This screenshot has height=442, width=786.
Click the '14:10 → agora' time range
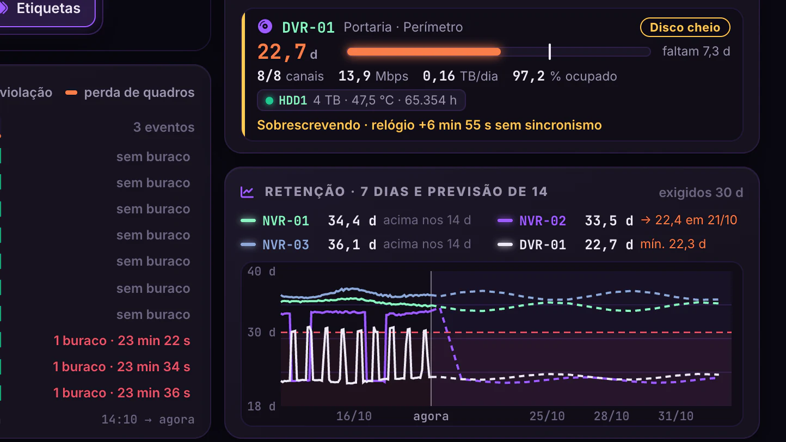[x=148, y=420]
